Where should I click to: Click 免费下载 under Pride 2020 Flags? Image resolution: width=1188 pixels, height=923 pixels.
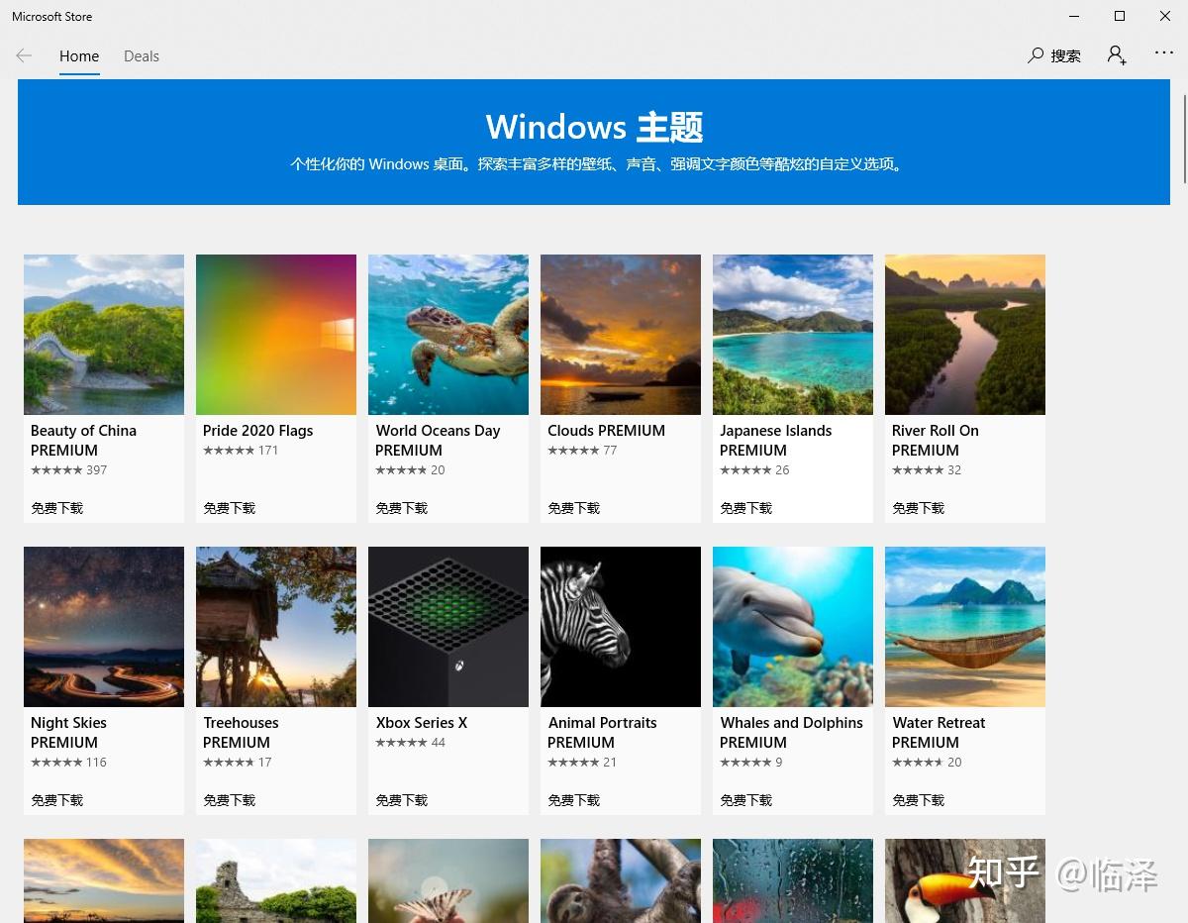pyautogui.click(x=230, y=508)
